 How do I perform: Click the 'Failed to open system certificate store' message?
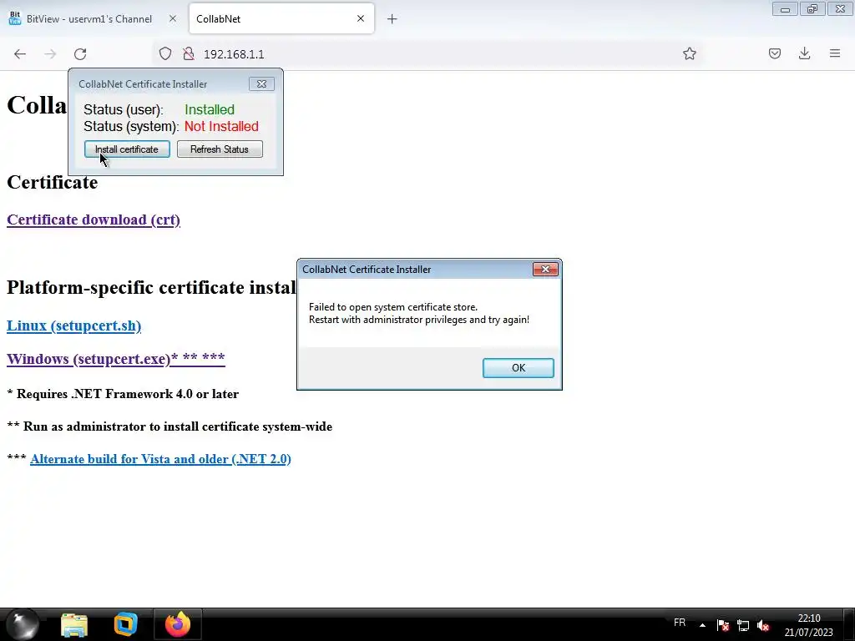392,307
